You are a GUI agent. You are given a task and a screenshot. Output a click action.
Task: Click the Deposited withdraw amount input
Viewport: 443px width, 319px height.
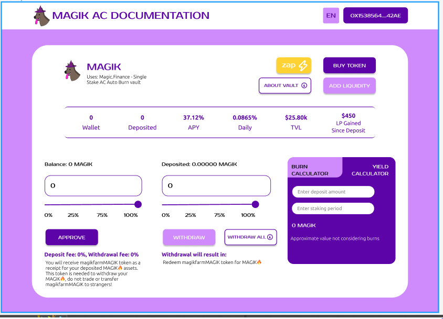coord(216,186)
